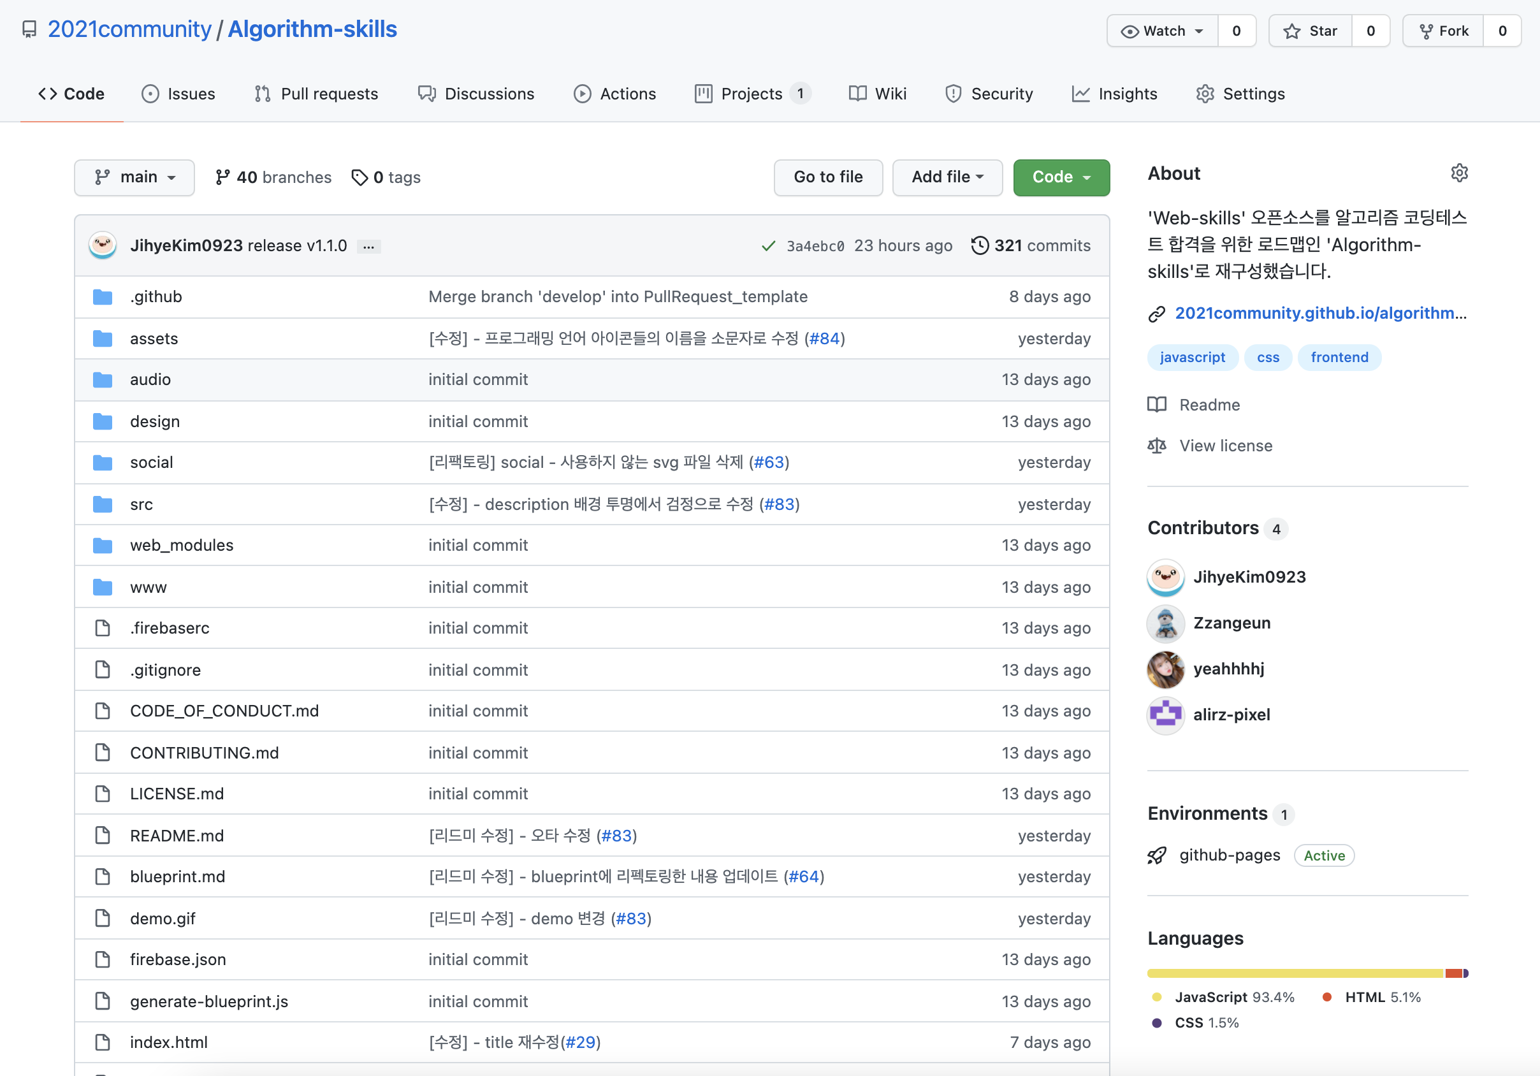1540x1076 pixels.
Task: Click the alirz-pixel contributor avatar
Action: [x=1166, y=715]
